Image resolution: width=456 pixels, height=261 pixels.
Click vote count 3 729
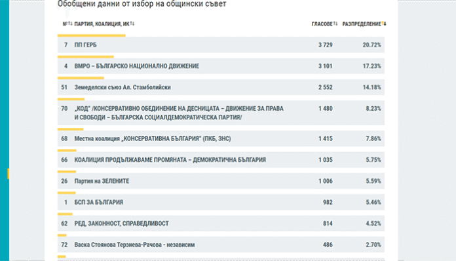tap(326, 45)
